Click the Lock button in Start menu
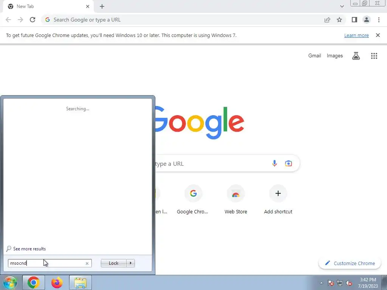 tap(113, 263)
